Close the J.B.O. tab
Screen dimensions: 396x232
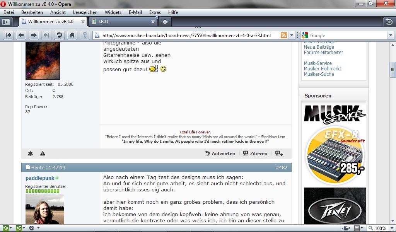153,22
